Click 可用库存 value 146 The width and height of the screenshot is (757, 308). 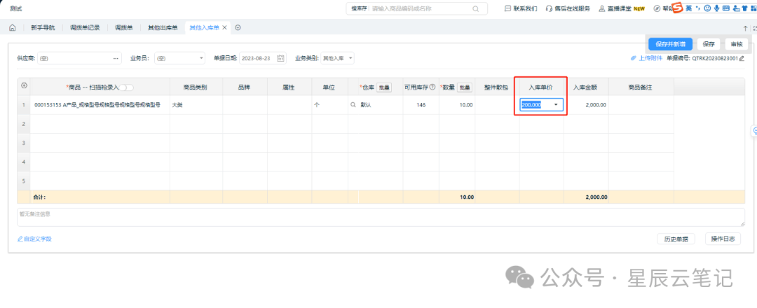click(421, 104)
